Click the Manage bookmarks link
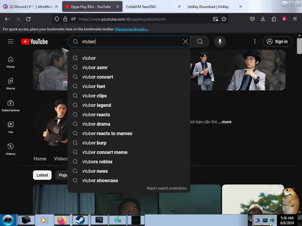 [x=132, y=29]
